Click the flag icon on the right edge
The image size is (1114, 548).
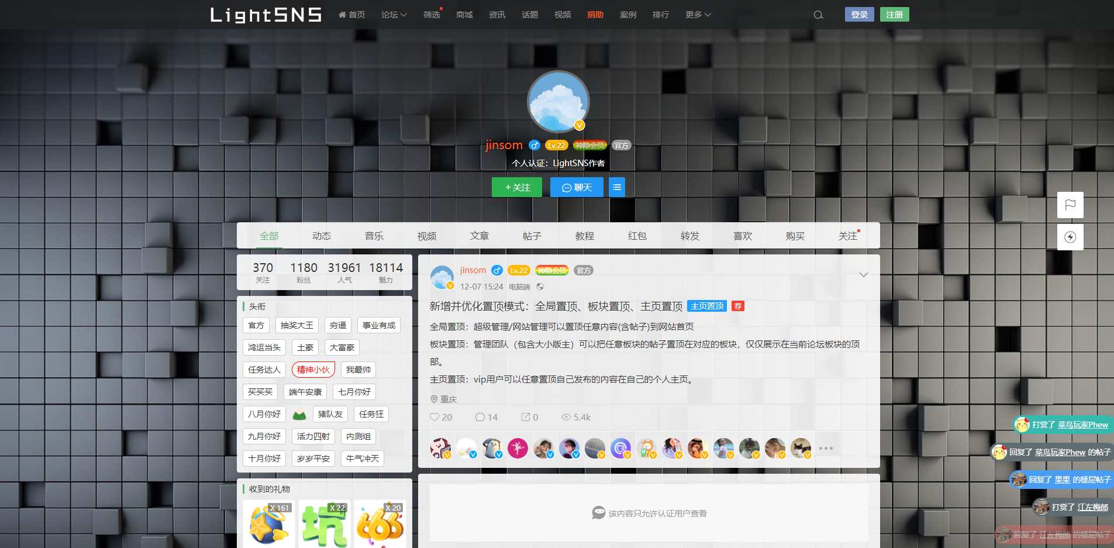(x=1070, y=205)
